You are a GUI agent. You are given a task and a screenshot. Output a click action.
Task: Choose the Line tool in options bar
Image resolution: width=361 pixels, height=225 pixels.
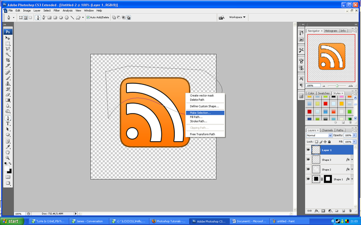[72, 17]
